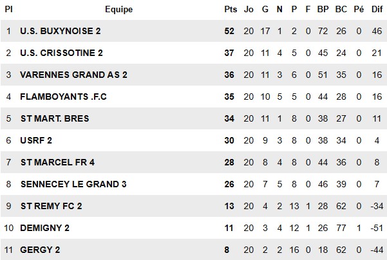Open FLAMBOYANTS .F.C team entry

click(x=64, y=97)
